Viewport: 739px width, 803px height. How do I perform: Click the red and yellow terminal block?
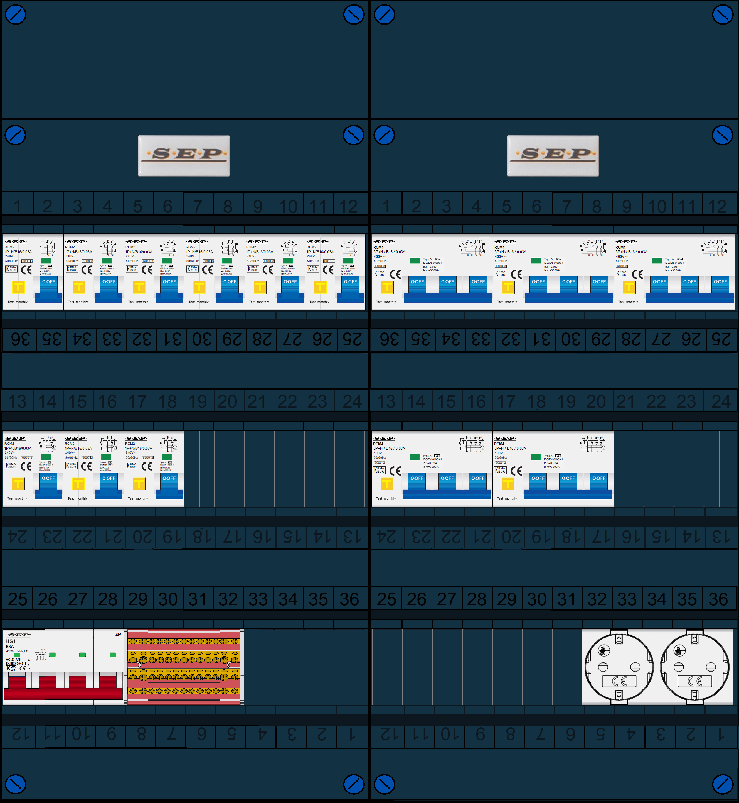pyautogui.click(x=184, y=667)
